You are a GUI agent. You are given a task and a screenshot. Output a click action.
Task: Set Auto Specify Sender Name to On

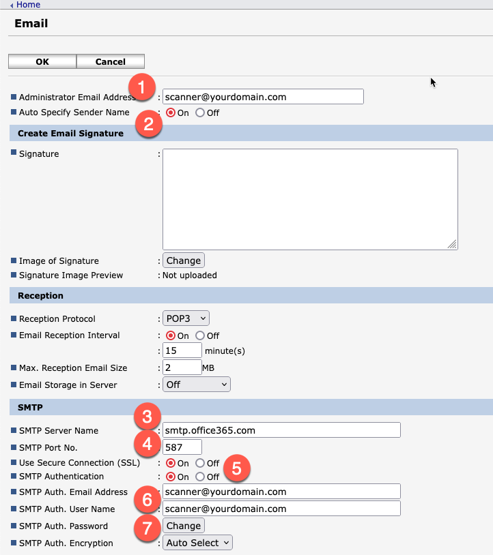(171, 113)
